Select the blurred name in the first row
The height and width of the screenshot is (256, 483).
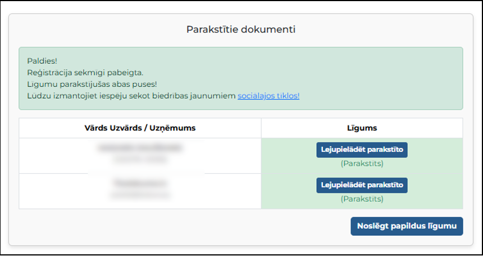point(140,148)
